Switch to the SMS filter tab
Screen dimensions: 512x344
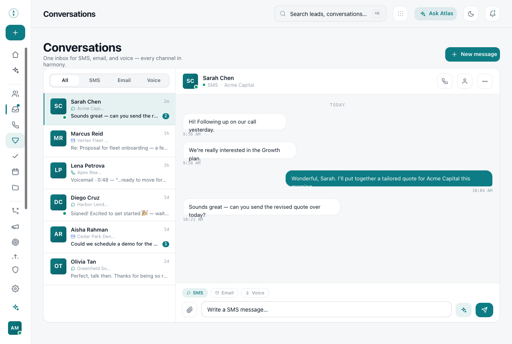94,80
